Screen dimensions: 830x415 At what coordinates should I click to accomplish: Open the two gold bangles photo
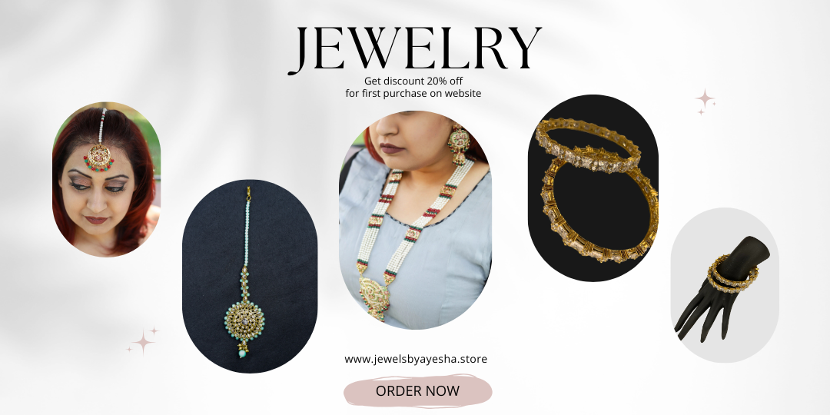coord(593,188)
